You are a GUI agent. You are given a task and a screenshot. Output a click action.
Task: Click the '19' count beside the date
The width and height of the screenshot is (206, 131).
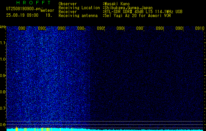pyautogui.click(x=48, y=15)
